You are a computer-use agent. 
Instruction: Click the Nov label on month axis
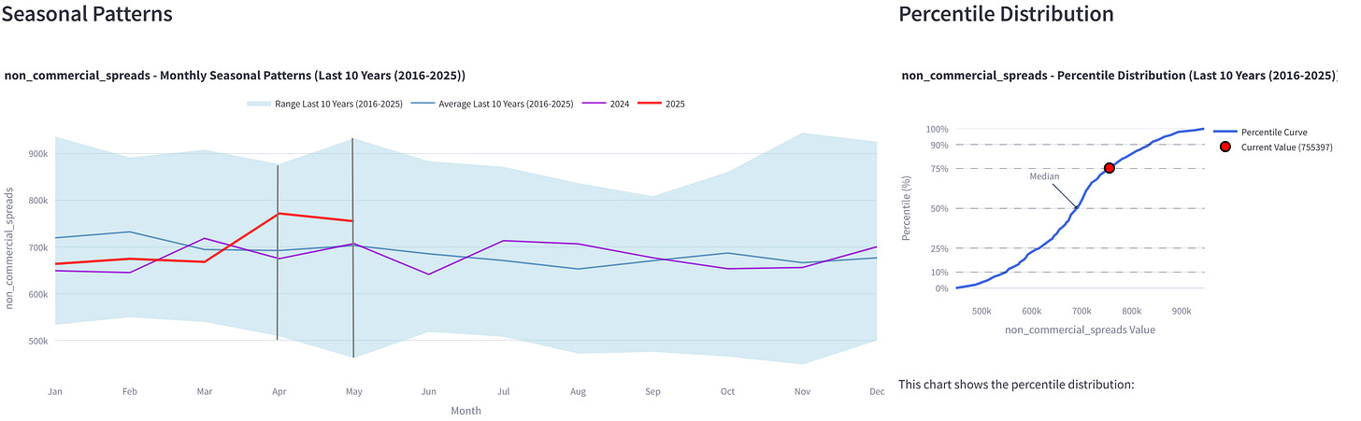tap(801, 392)
